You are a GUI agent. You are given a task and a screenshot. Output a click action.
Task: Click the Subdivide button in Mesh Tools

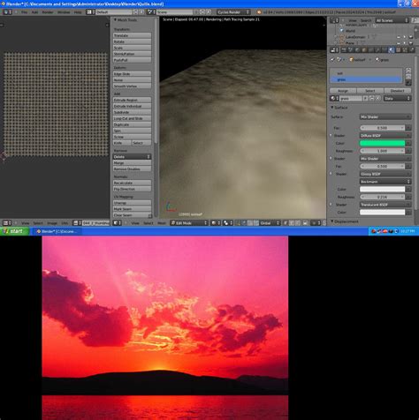click(132, 112)
